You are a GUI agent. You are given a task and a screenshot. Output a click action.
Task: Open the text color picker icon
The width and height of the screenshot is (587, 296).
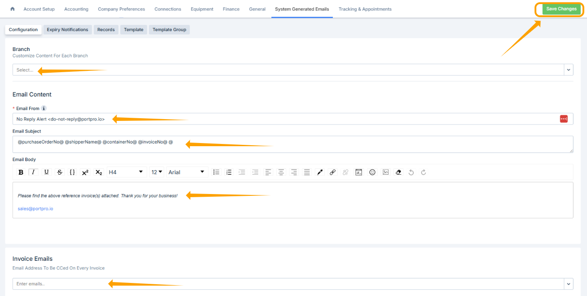click(320, 172)
